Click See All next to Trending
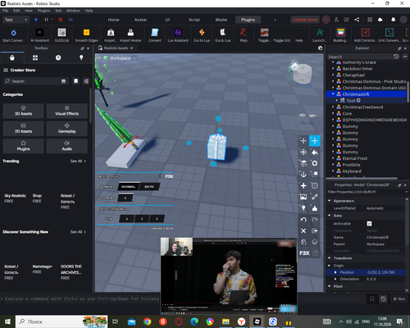 point(78,161)
